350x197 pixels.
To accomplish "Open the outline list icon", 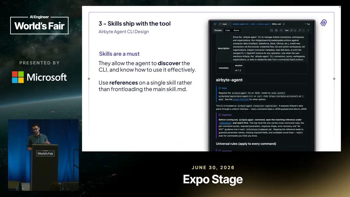I will (308, 30).
